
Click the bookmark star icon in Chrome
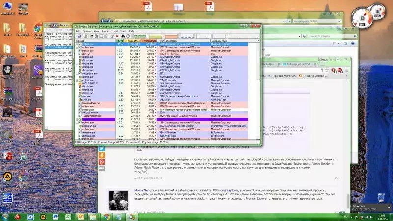(x=327, y=70)
